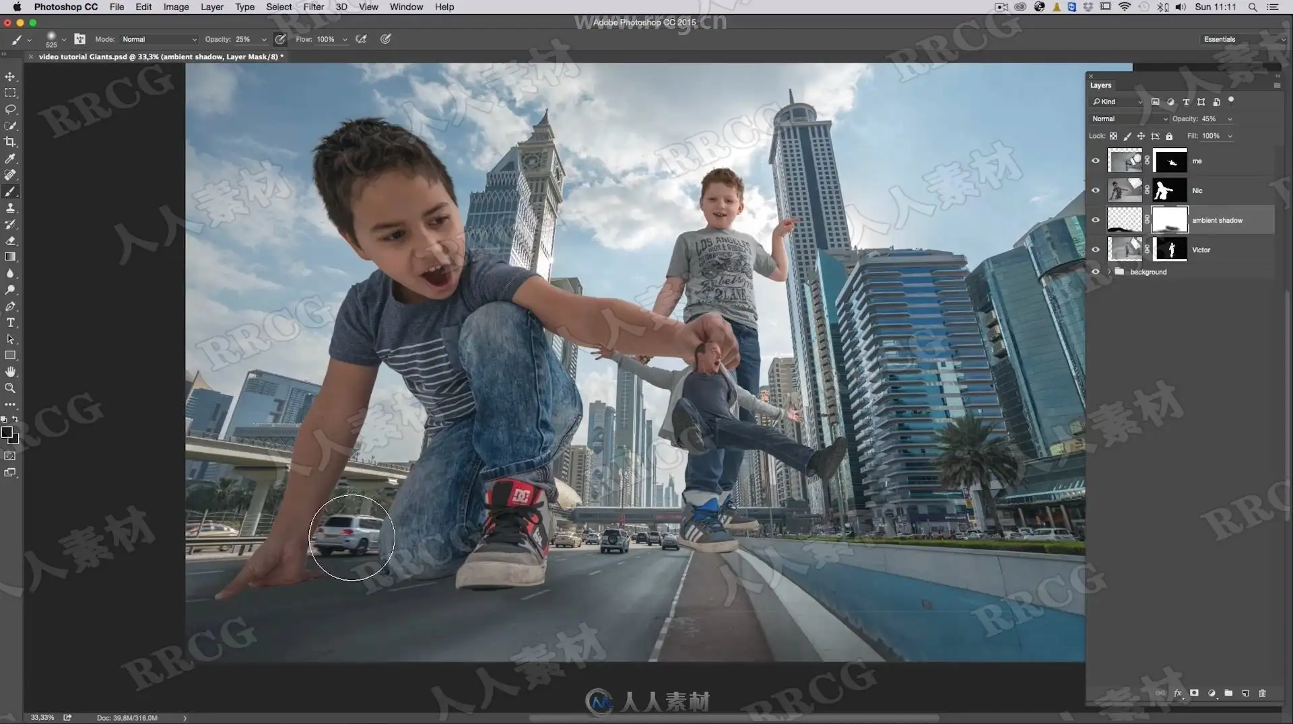The width and height of the screenshot is (1293, 724).
Task: Open the layer Opacity dropdown arrow
Action: pos(1230,119)
